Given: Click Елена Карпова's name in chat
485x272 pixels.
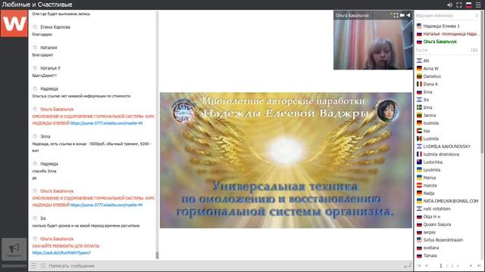Looking at the screenshot, I should point(55,27).
